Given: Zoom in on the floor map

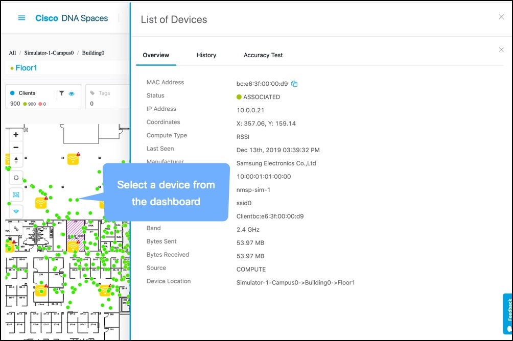Looking at the screenshot, I should coord(15,134).
